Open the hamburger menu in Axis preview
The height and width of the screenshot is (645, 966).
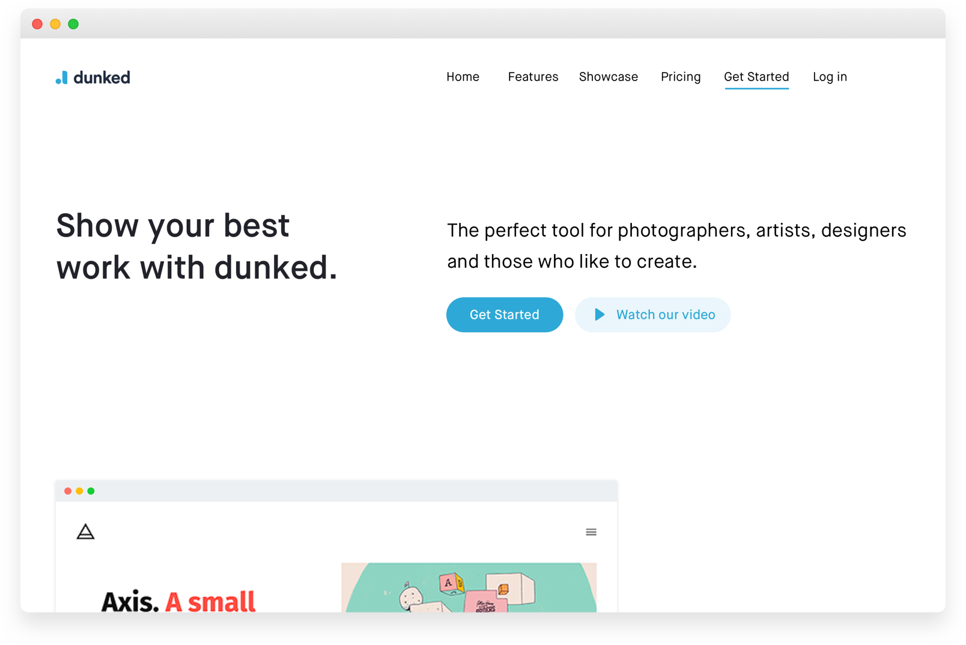(591, 532)
